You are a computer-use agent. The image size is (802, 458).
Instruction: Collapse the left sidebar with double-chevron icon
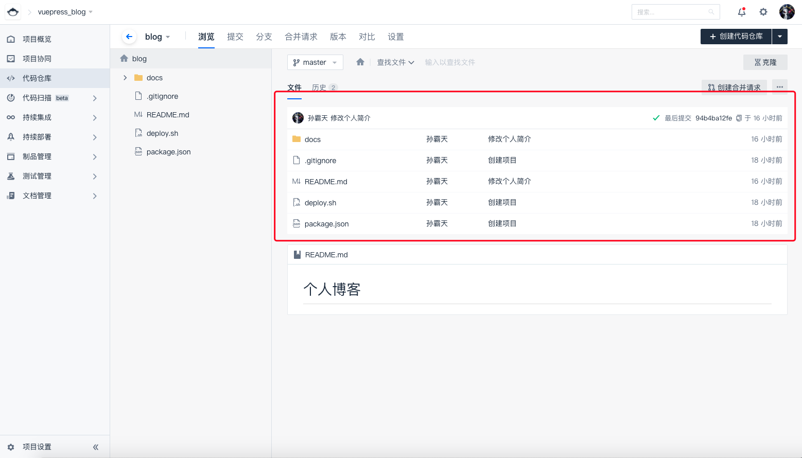pos(95,447)
